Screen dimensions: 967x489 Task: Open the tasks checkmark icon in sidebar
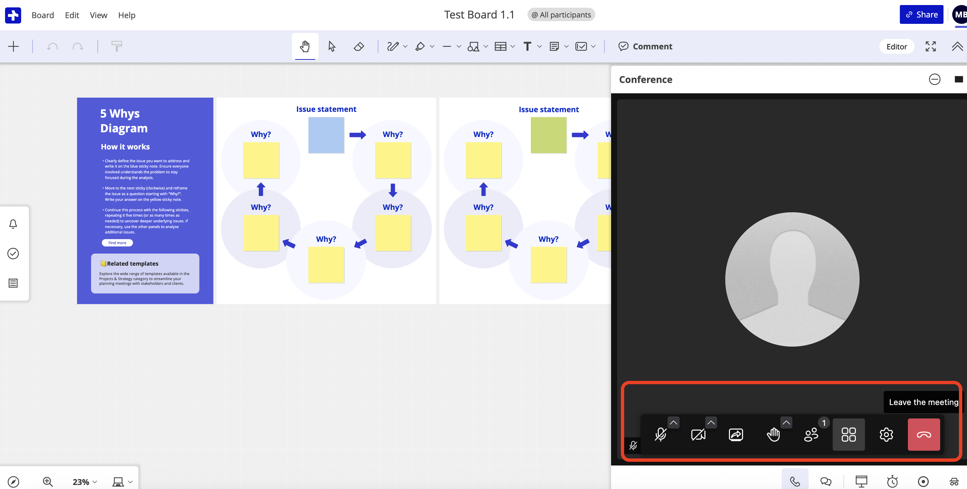click(x=13, y=254)
